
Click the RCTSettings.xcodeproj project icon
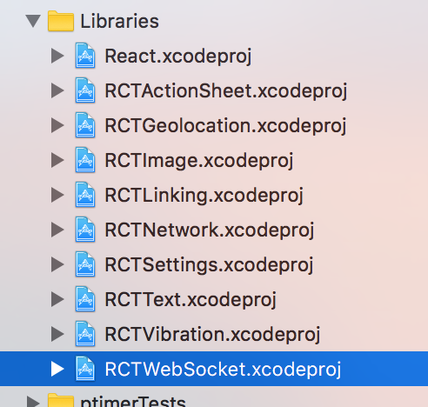(x=85, y=264)
